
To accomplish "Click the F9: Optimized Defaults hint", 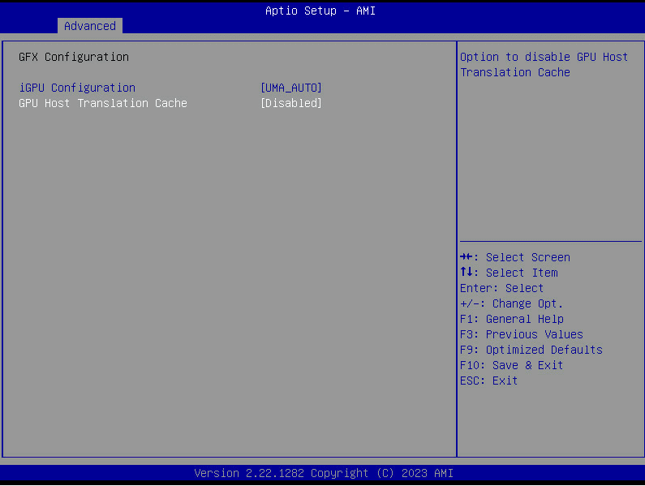I will 531,350.
